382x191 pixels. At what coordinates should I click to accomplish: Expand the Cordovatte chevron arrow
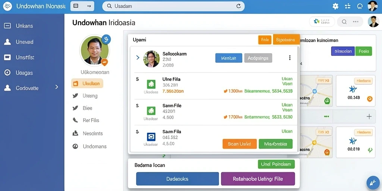[x=57, y=87]
